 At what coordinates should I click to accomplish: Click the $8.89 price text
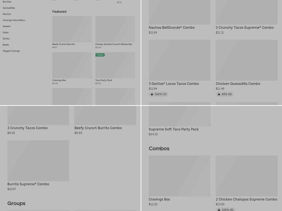coord(78,133)
